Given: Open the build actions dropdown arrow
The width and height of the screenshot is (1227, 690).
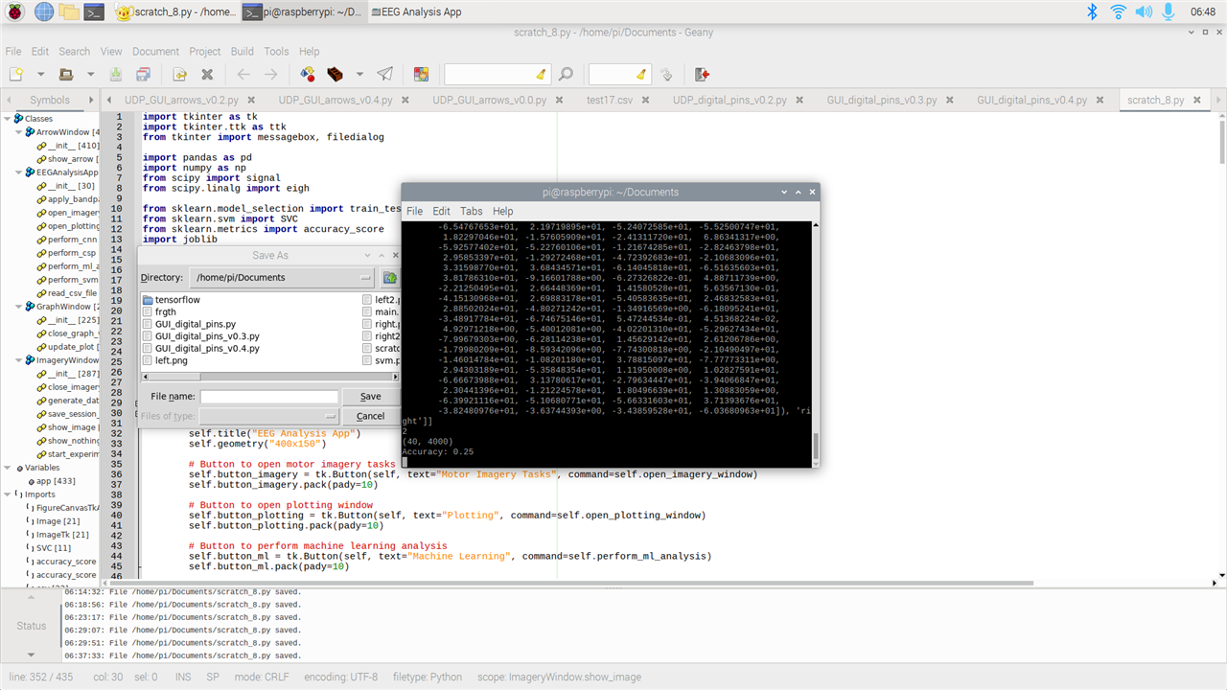Looking at the screenshot, I should click(359, 74).
